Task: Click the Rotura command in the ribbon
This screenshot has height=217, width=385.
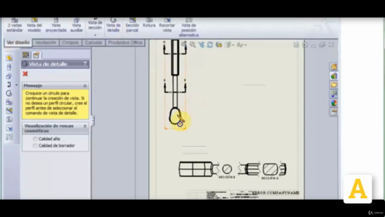Action: [x=149, y=23]
